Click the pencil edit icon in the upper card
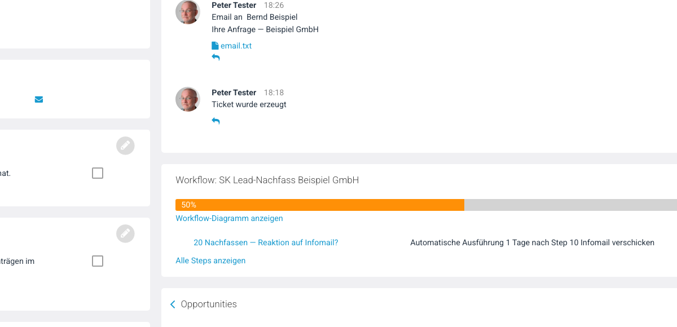The width and height of the screenshot is (677, 327). point(125,146)
